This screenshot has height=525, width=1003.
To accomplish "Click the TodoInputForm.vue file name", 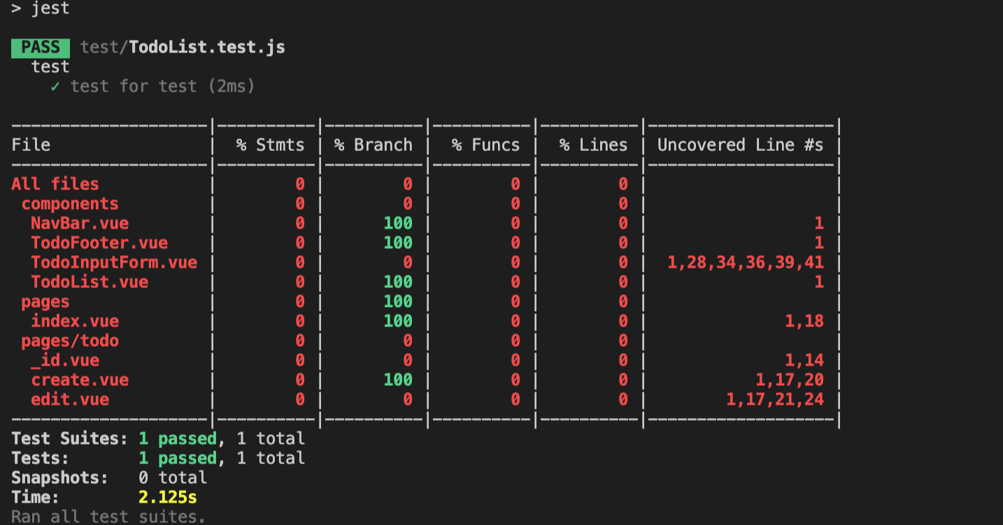I will (x=114, y=263).
